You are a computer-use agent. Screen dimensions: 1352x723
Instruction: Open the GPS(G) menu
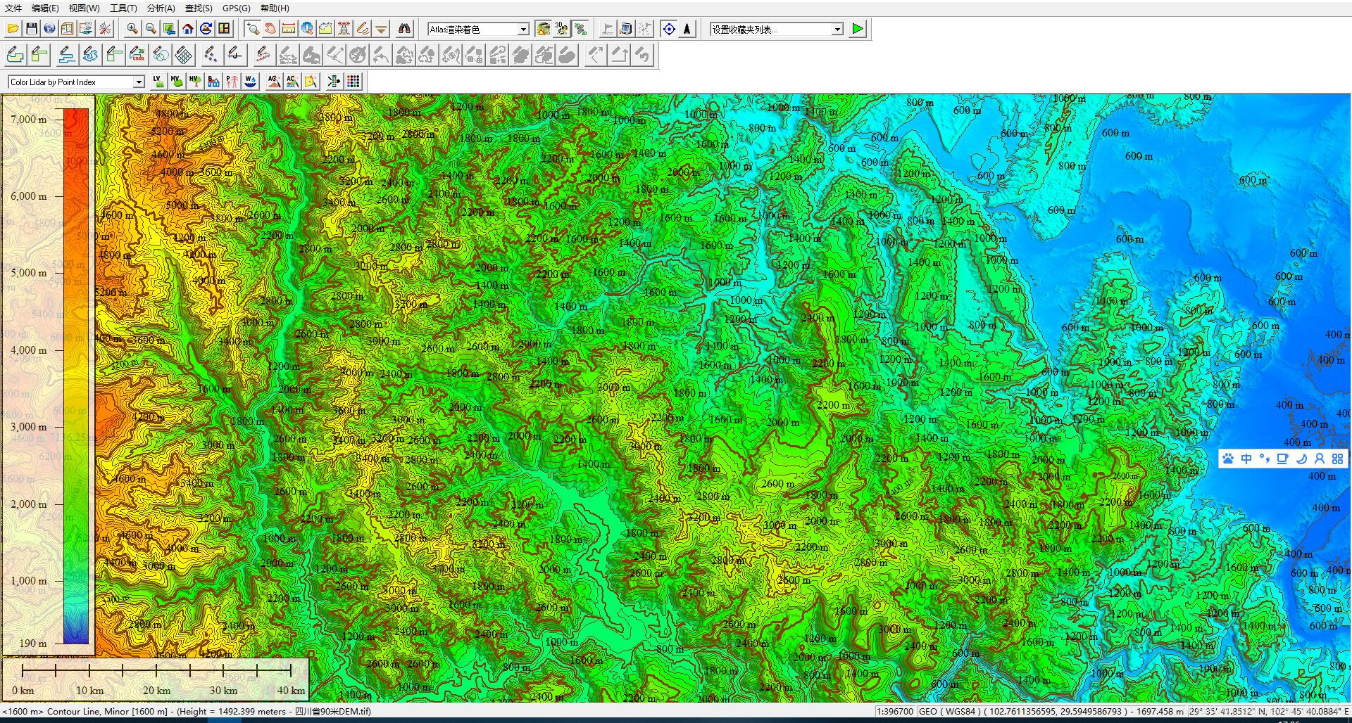point(236,8)
